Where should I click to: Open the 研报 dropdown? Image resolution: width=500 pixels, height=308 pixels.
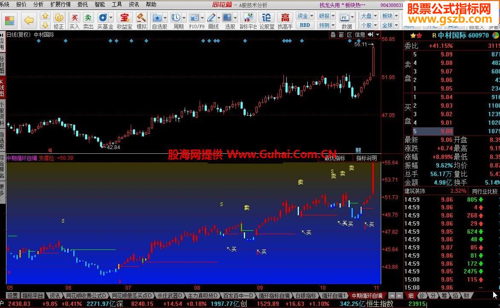coord(327,16)
